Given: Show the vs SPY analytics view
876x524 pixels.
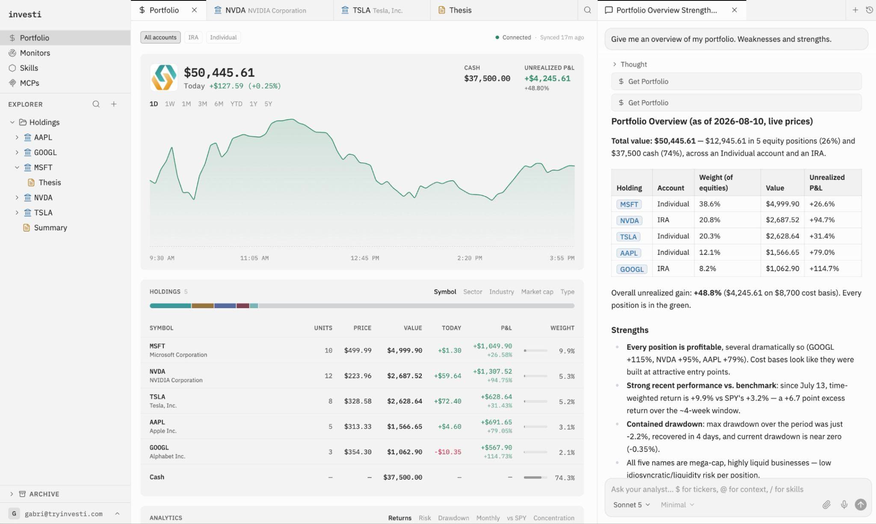Looking at the screenshot, I should pyautogui.click(x=516, y=518).
